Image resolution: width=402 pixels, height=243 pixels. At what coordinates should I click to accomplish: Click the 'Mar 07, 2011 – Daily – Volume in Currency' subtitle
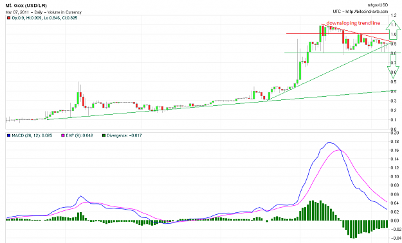44,12
